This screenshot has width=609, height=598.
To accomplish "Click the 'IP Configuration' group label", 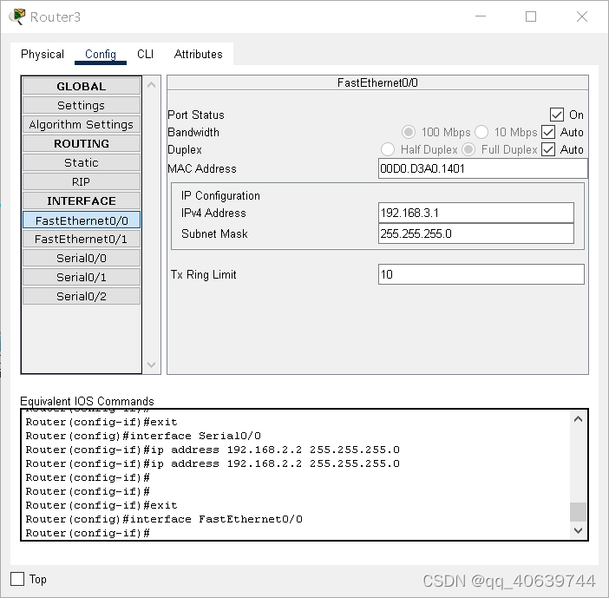I will point(220,195).
